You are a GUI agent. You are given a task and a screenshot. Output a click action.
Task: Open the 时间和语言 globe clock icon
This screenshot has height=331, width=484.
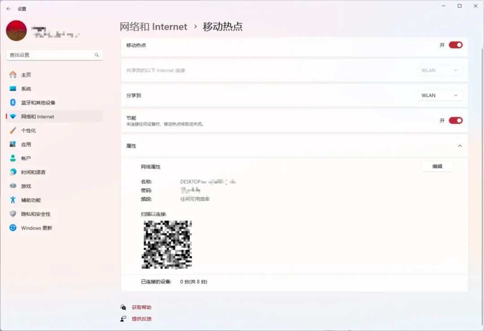pos(13,172)
